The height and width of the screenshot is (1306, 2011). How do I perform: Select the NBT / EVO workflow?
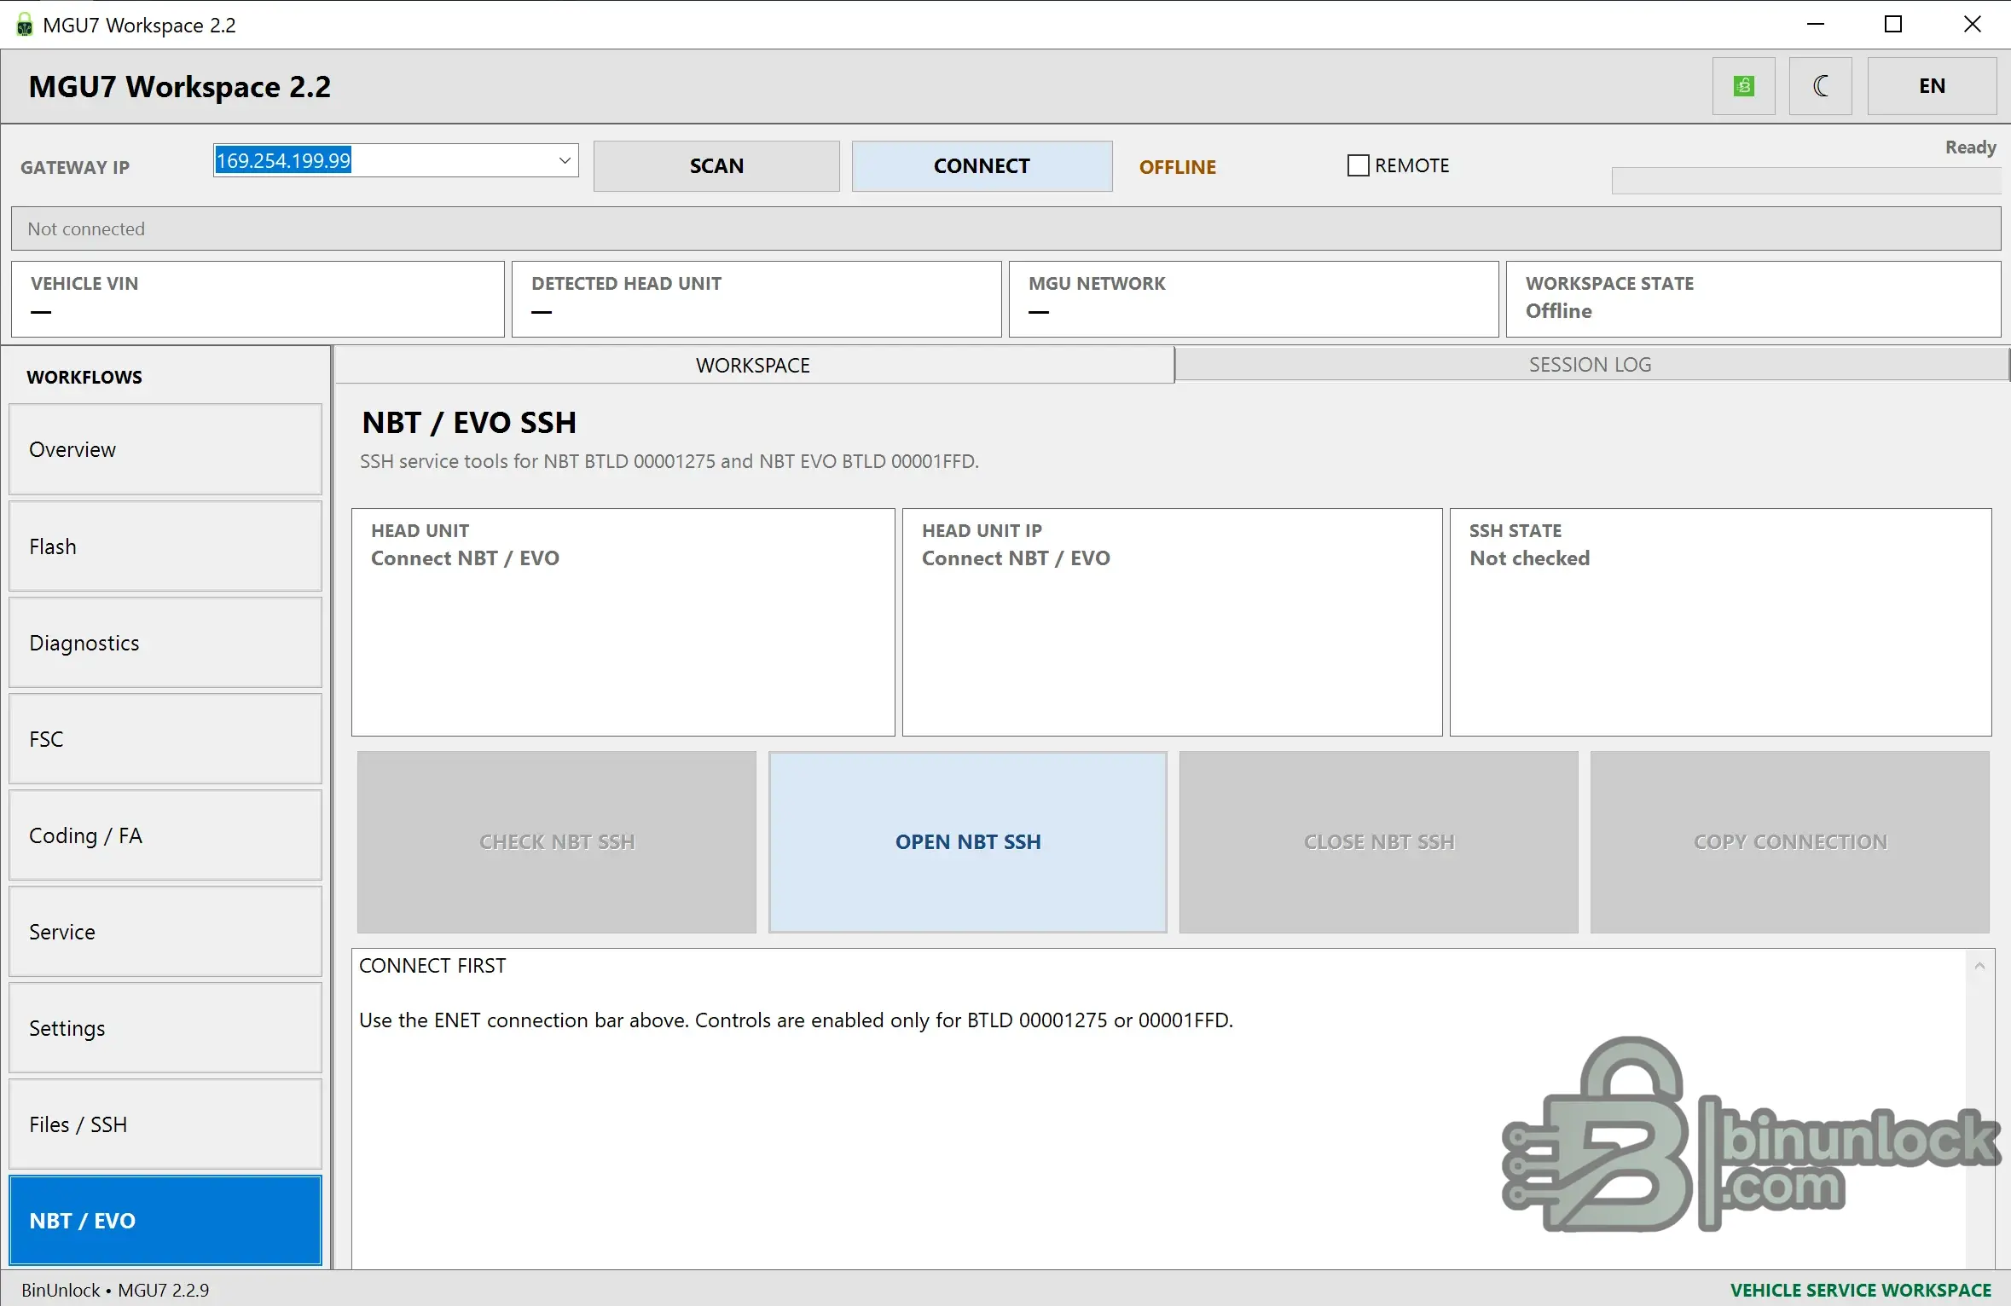[165, 1221]
